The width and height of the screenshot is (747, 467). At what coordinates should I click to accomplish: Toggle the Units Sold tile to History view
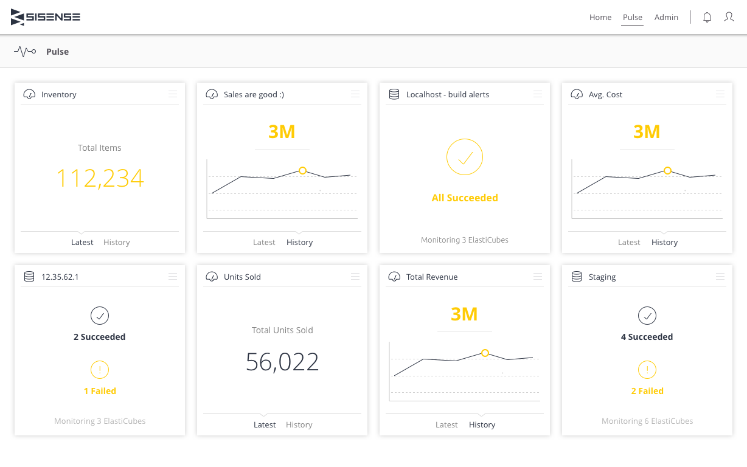[x=299, y=424]
